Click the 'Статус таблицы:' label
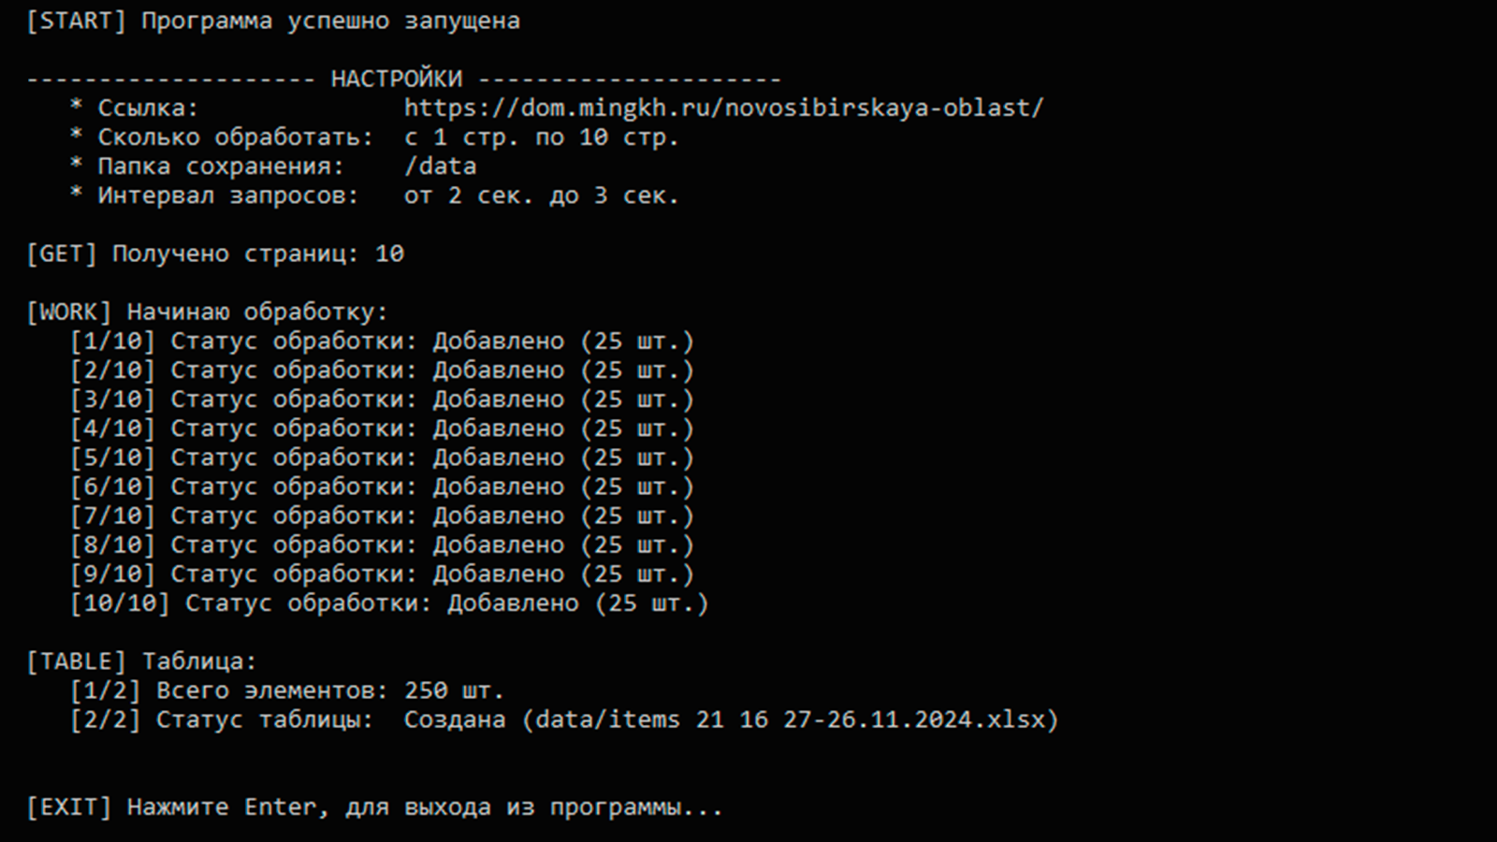Viewport: 1497px width, 842px height. 264,719
